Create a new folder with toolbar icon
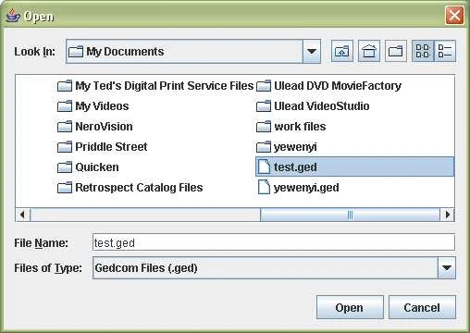 [x=396, y=51]
